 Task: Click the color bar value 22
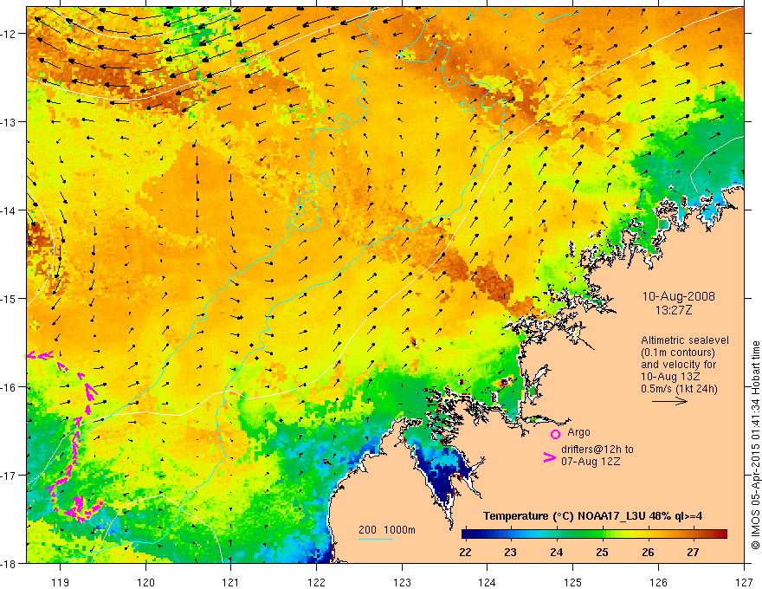[465, 552]
